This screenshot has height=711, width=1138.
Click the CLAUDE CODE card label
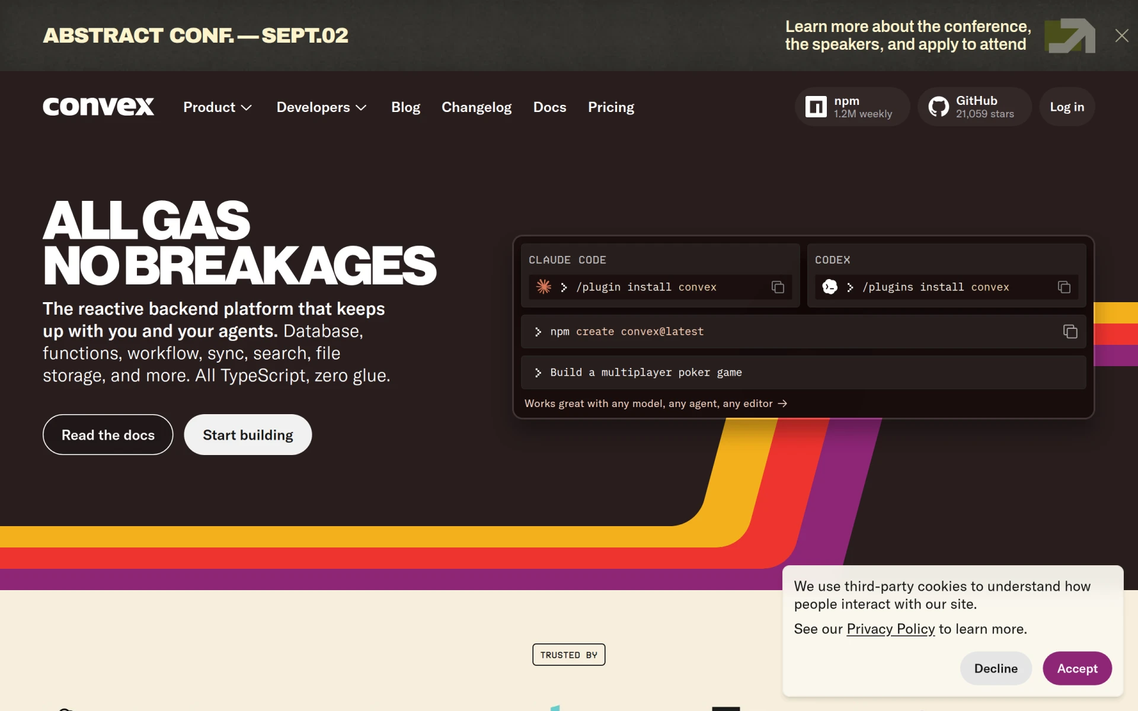[567, 260]
